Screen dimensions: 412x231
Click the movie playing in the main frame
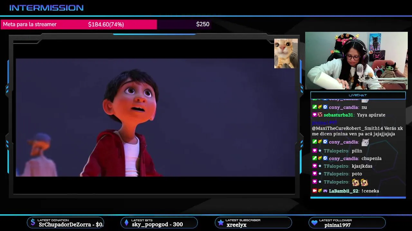pos(155,117)
